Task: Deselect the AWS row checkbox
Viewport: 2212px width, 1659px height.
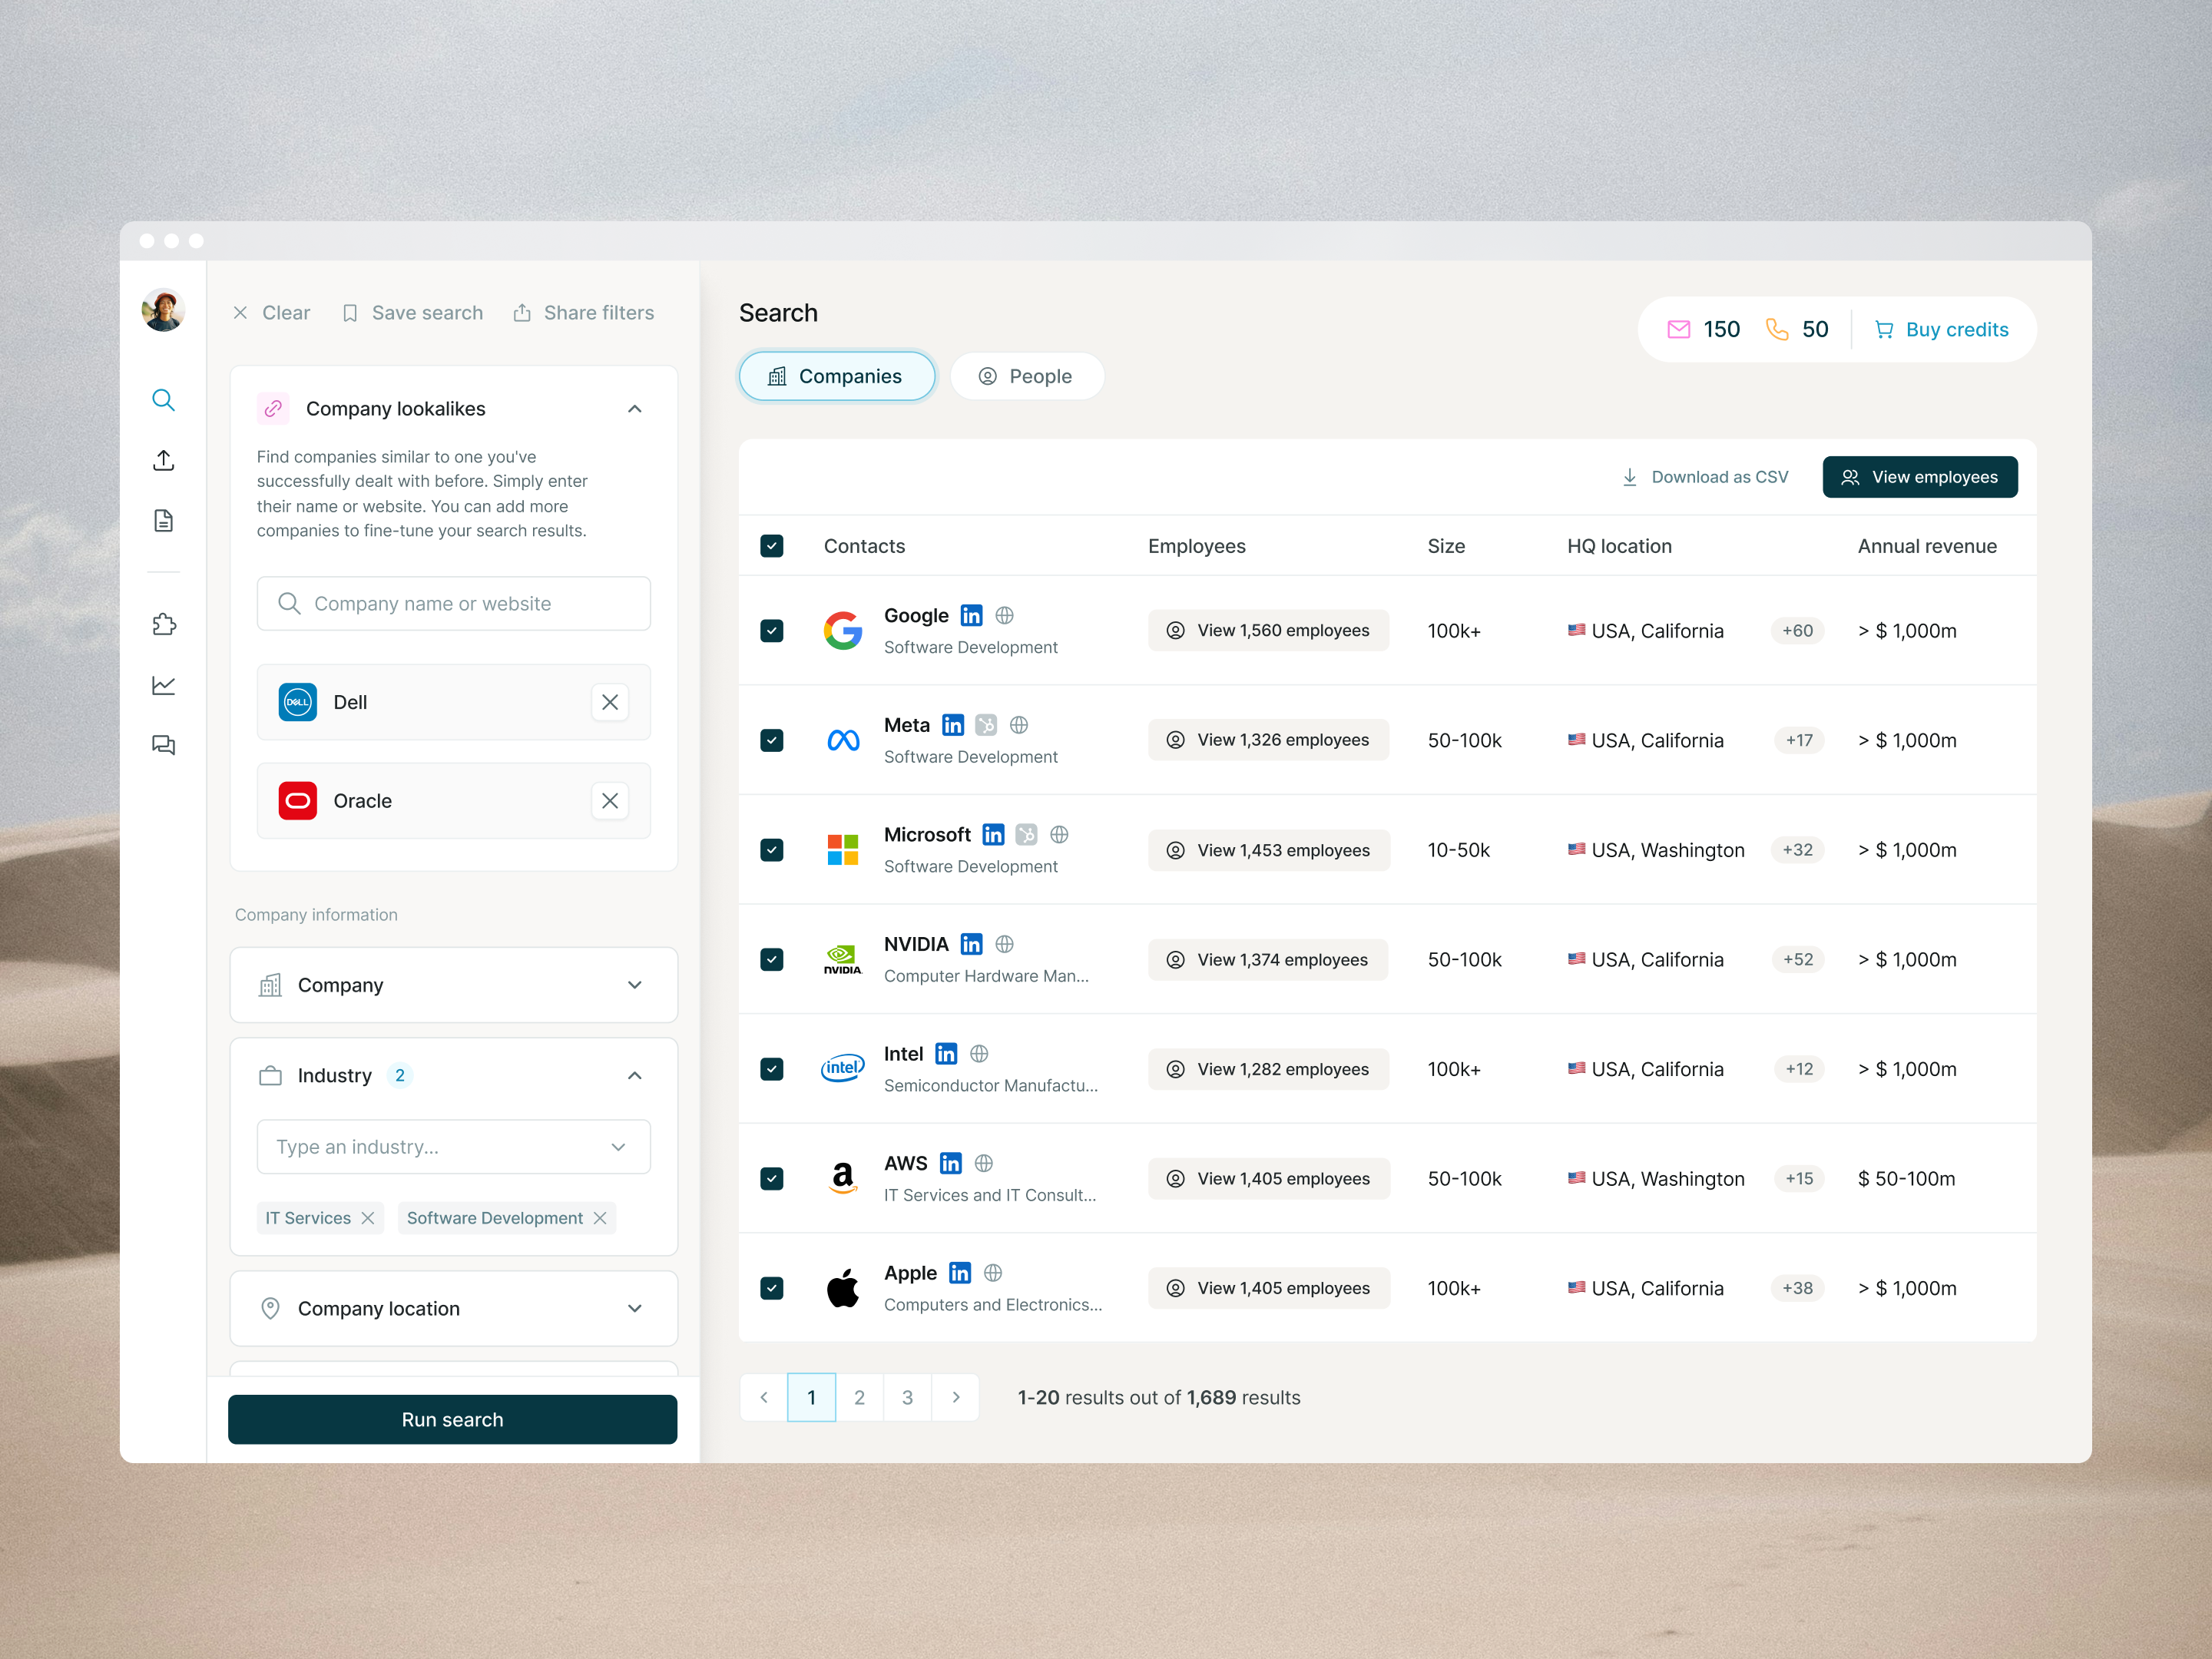Action: pyautogui.click(x=771, y=1178)
